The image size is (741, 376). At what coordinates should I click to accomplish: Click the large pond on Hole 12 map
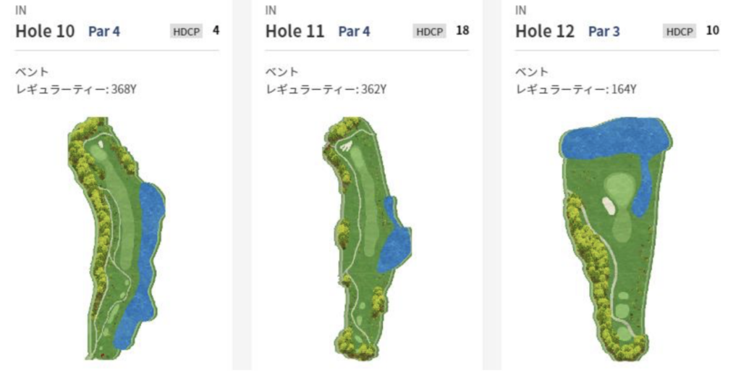point(616,138)
